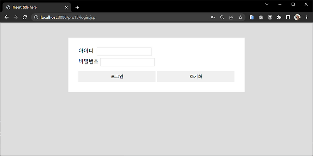Open a new browser tab

[77, 7]
